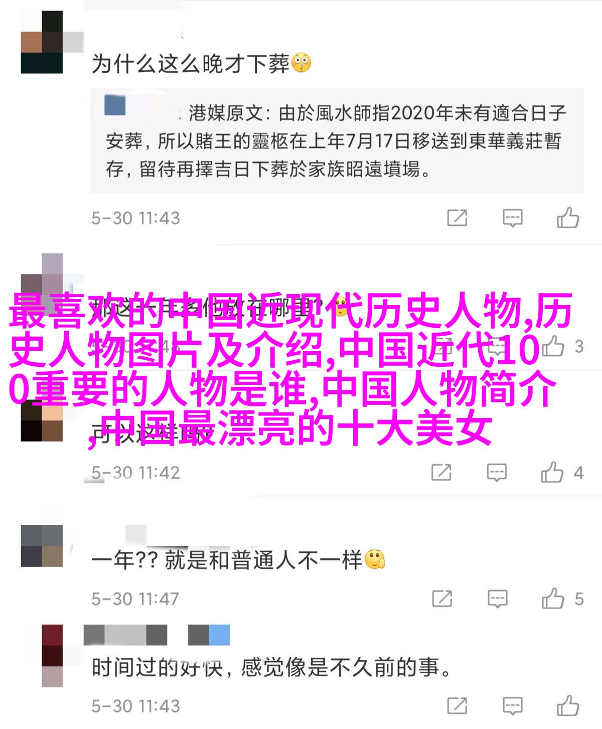Open the blurred username above '时间过的好快'
Screen dimensions: 602x729
[157, 635]
